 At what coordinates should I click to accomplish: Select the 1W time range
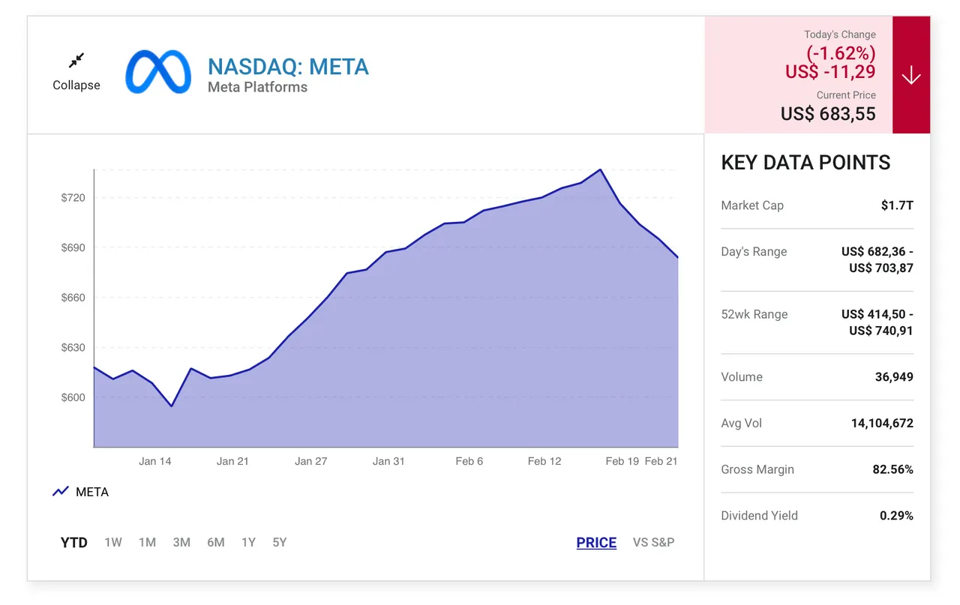click(x=113, y=542)
